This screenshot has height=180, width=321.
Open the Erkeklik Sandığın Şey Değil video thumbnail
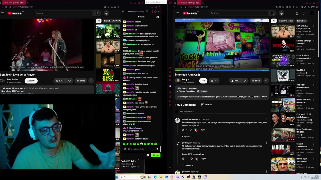coord(283,46)
